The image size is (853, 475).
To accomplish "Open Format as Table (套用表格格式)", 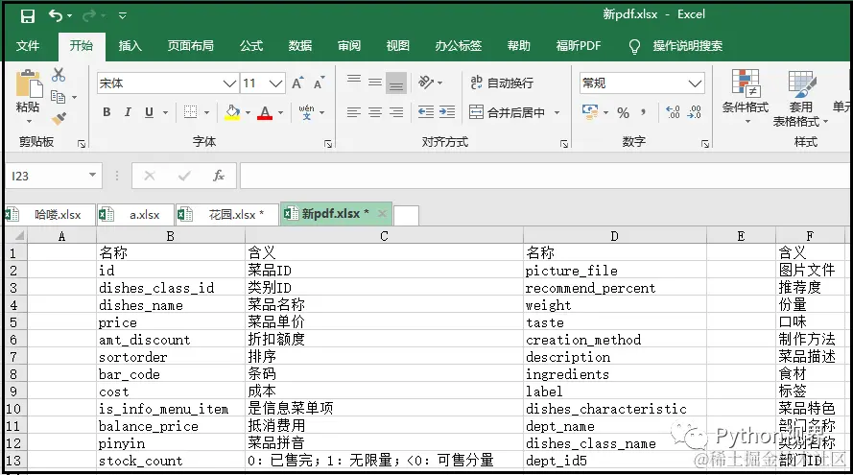I will (x=799, y=99).
